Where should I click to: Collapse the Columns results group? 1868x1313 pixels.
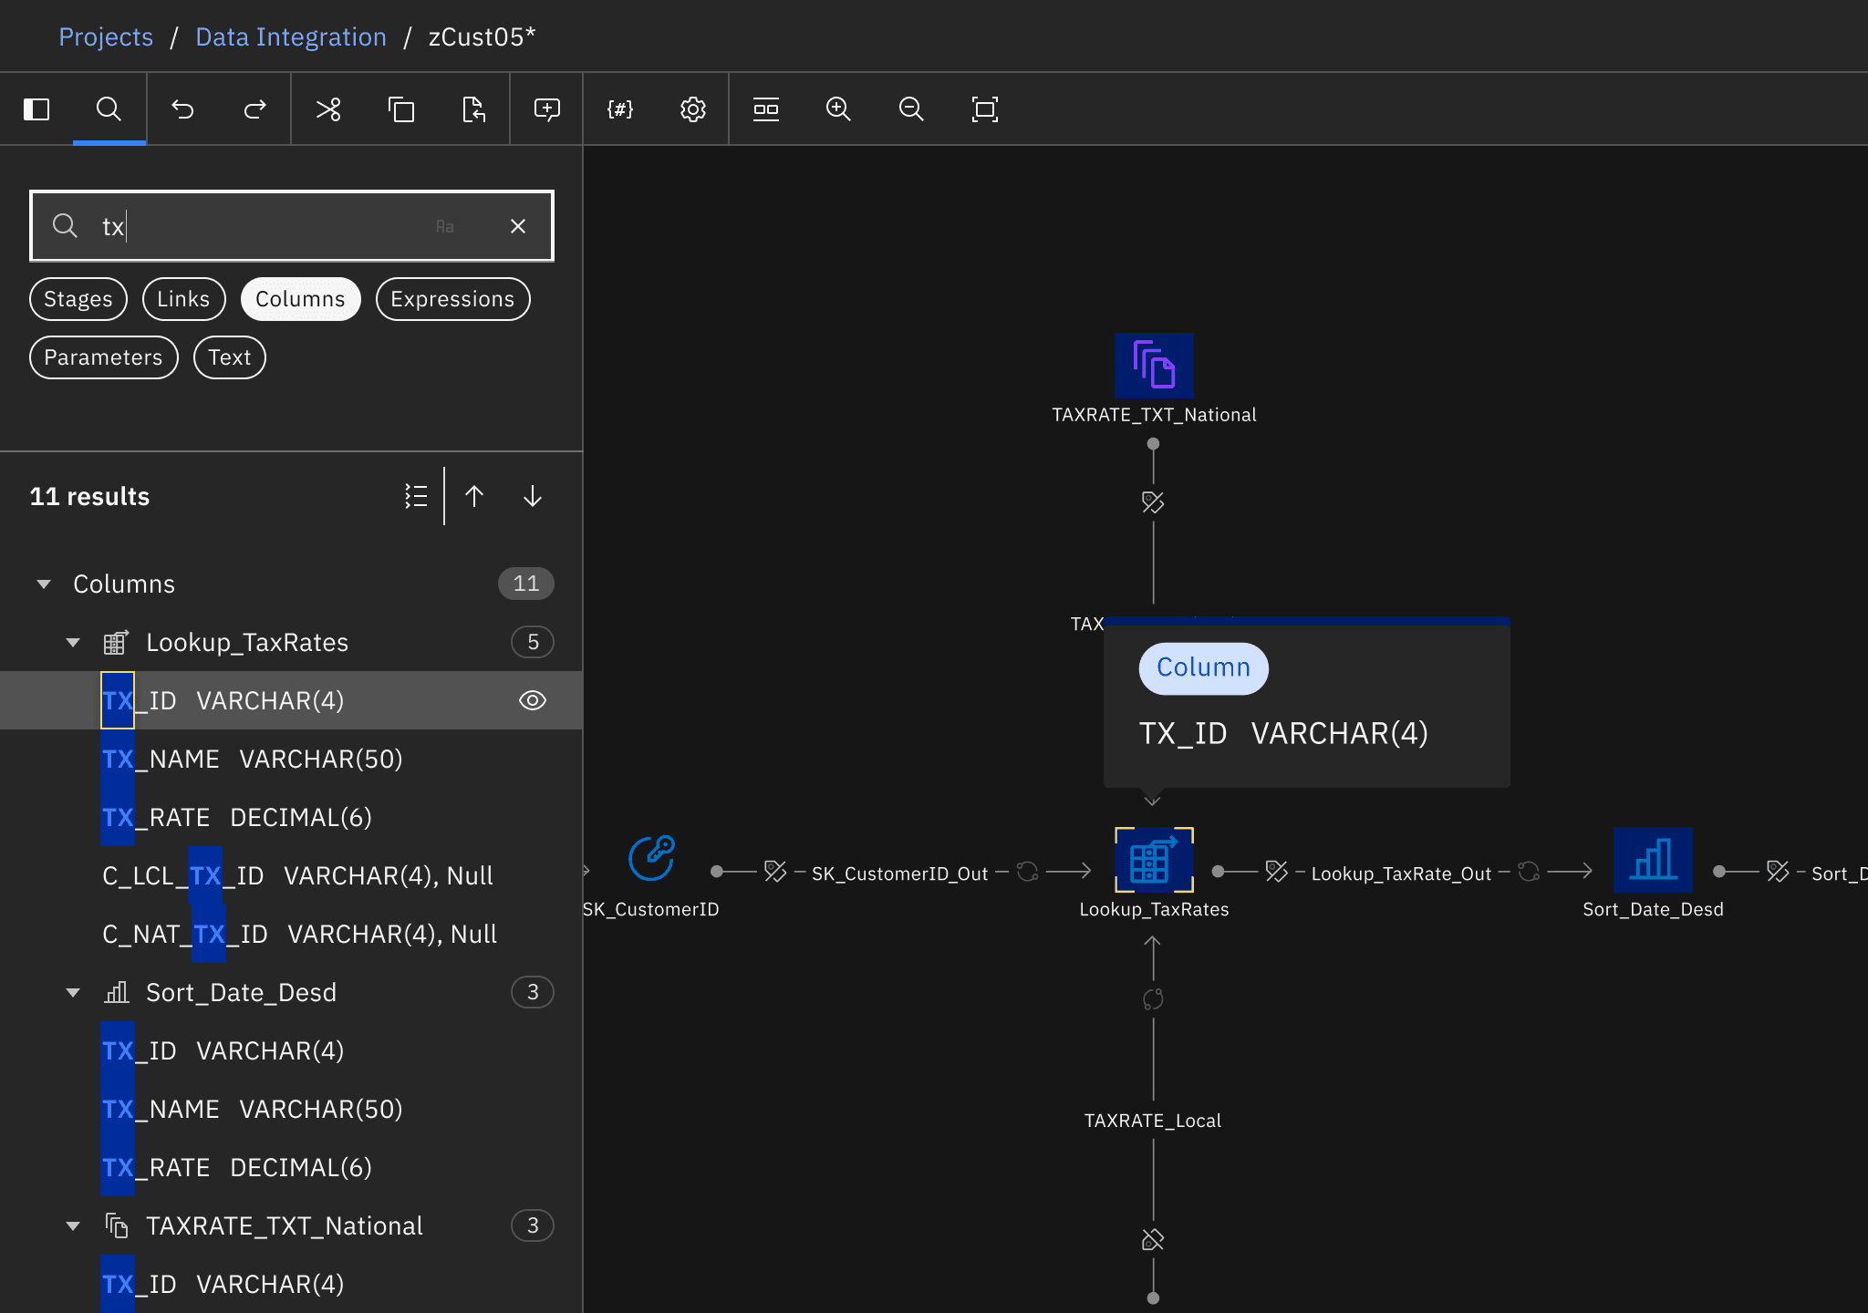coord(44,584)
